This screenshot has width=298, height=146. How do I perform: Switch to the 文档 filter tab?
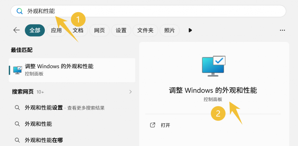pos(78,30)
